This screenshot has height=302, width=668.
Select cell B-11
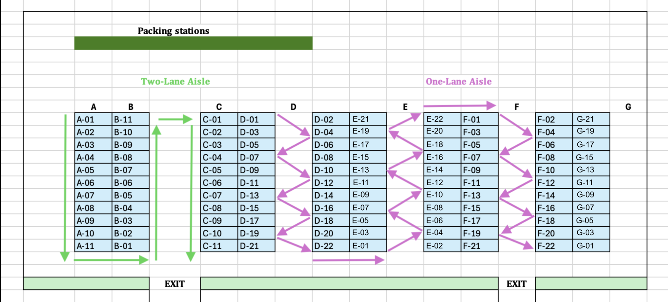pyautogui.click(x=130, y=119)
